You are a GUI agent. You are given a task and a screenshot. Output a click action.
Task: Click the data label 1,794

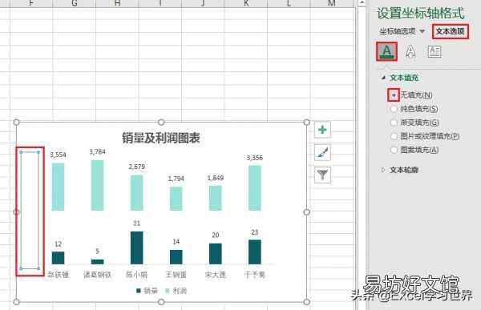click(x=176, y=179)
